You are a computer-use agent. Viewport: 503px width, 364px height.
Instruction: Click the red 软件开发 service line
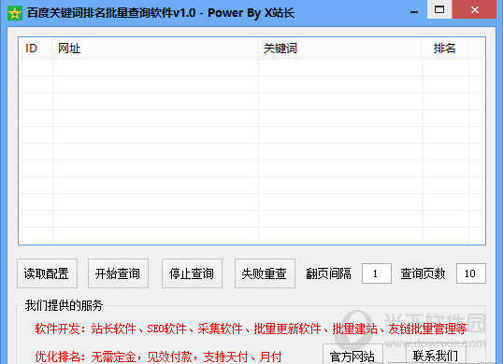[x=251, y=329]
